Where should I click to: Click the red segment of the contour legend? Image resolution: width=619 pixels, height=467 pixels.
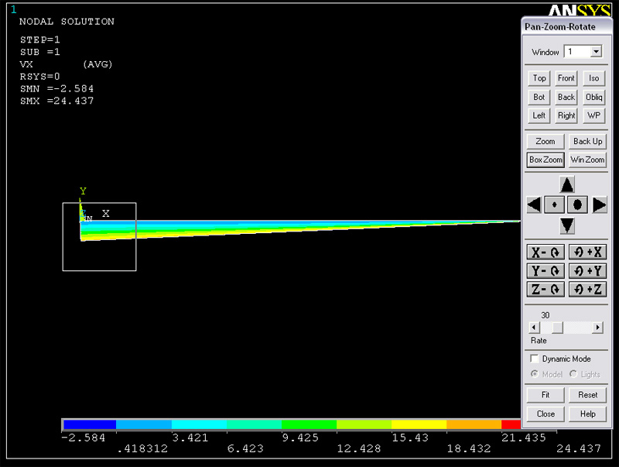(511, 424)
